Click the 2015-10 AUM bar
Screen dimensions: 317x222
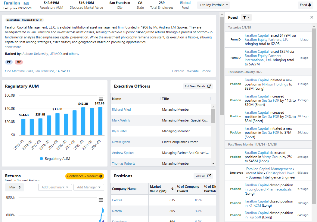coord(23,127)
